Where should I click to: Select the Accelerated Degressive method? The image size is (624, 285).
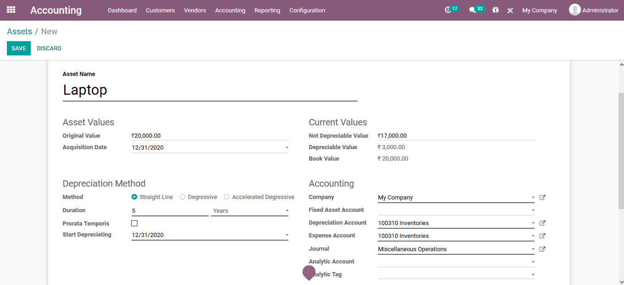(x=226, y=197)
